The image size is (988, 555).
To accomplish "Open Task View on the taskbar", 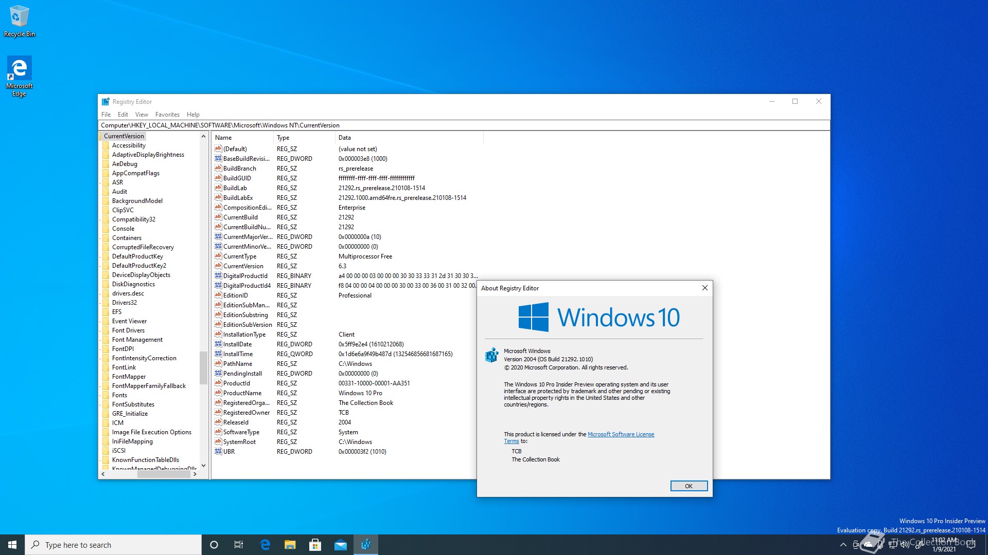I will [239, 545].
